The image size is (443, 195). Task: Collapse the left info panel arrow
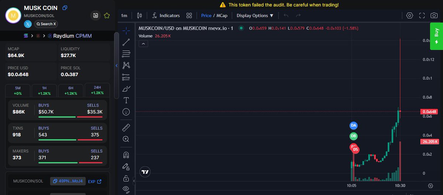pyautogui.click(x=117, y=65)
